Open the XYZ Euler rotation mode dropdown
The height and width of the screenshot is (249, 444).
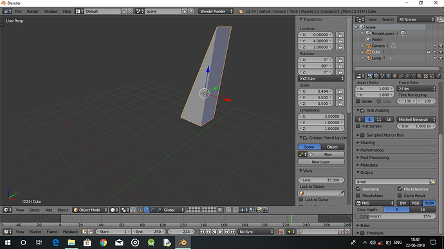(x=321, y=78)
